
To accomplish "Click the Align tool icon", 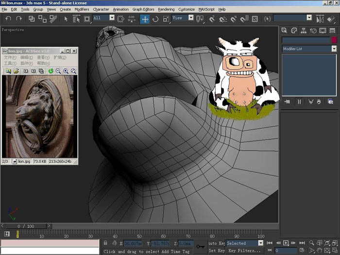I will click(x=331, y=19).
